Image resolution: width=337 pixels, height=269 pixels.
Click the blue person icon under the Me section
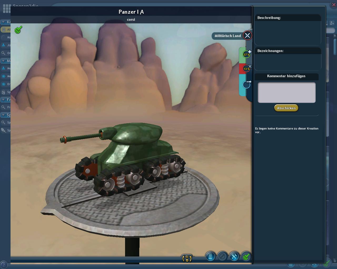3,68
